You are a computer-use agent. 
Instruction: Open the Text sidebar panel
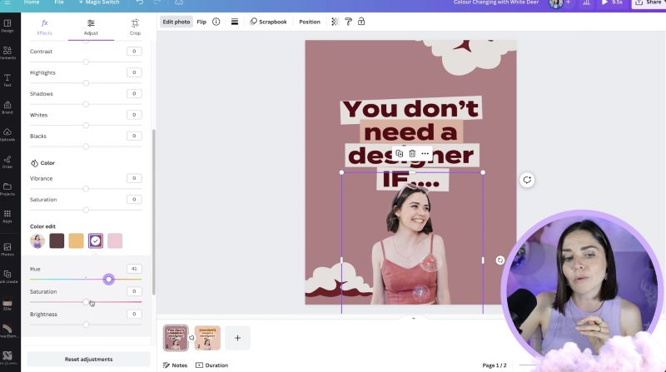[7, 80]
